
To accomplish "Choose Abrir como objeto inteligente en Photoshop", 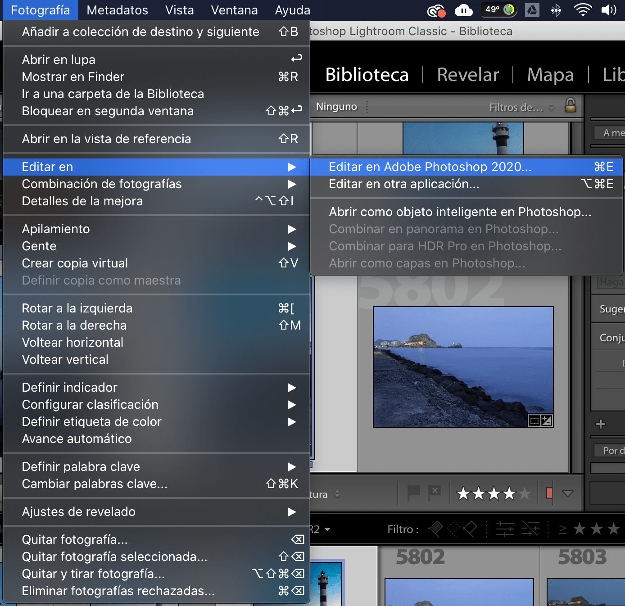I will point(466,212).
